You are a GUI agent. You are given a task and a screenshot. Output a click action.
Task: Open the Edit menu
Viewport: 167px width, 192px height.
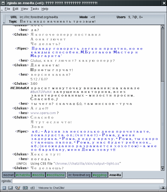click(15, 9)
